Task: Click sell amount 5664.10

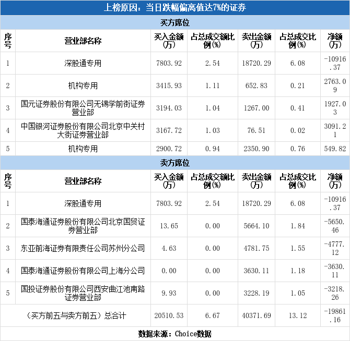Action: (256, 226)
